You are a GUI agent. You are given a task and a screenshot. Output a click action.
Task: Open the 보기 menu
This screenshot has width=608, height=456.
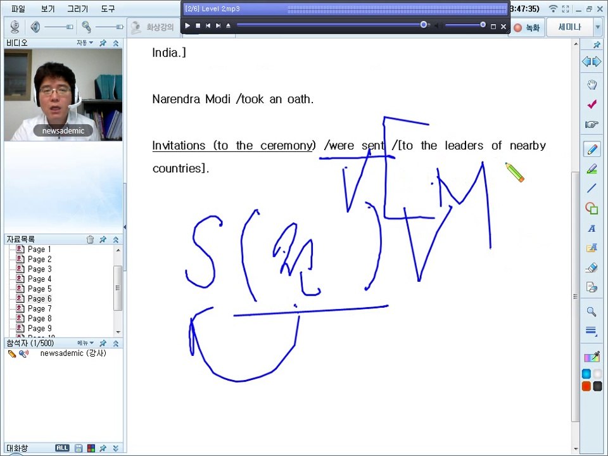click(47, 8)
